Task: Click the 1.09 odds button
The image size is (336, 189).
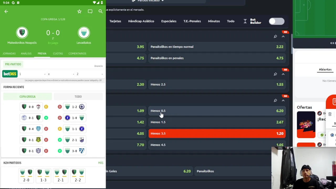Action: point(126,111)
